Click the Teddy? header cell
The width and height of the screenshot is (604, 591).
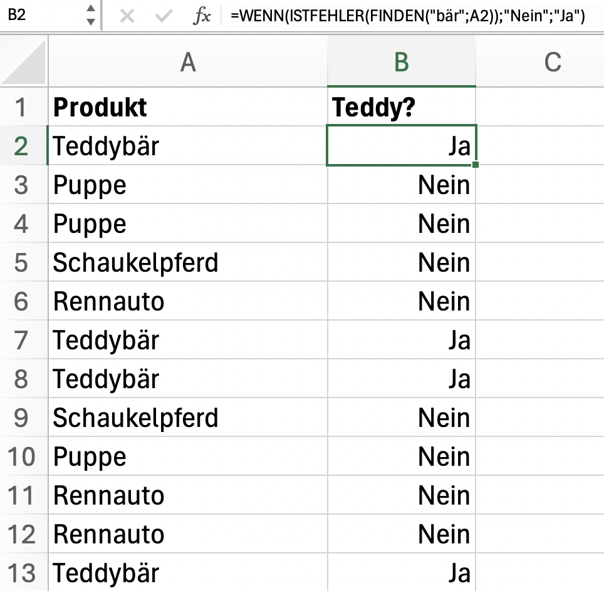[x=402, y=106]
